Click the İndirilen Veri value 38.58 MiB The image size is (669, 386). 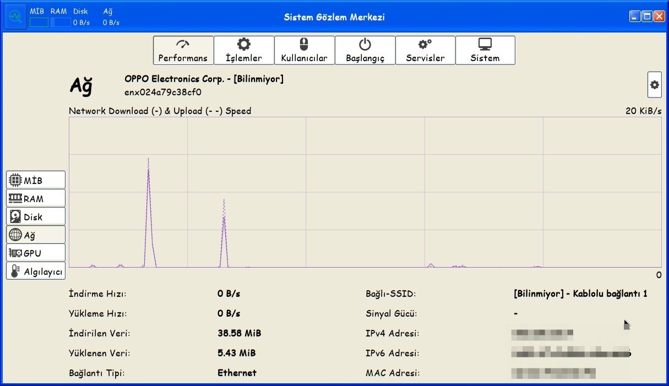click(240, 333)
